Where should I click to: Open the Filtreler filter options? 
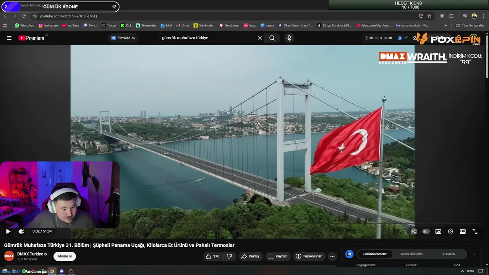click(x=123, y=38)
